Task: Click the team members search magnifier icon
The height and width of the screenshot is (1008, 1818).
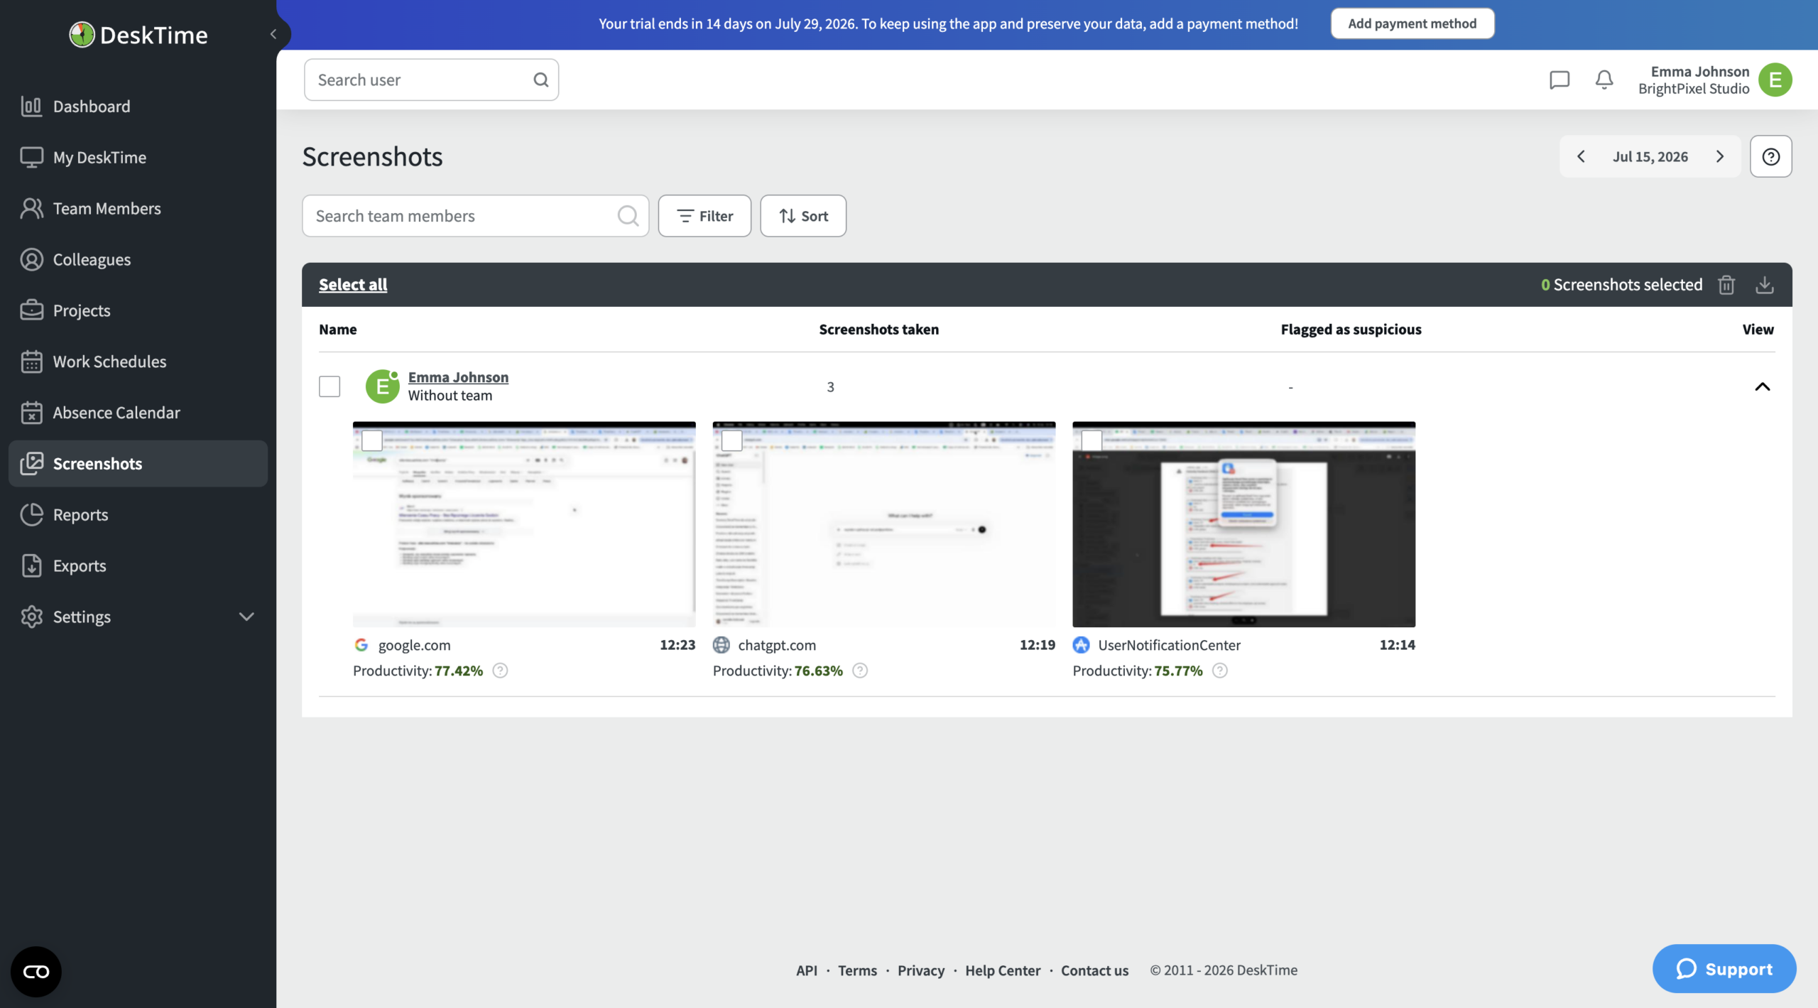Action: (628, 216)
